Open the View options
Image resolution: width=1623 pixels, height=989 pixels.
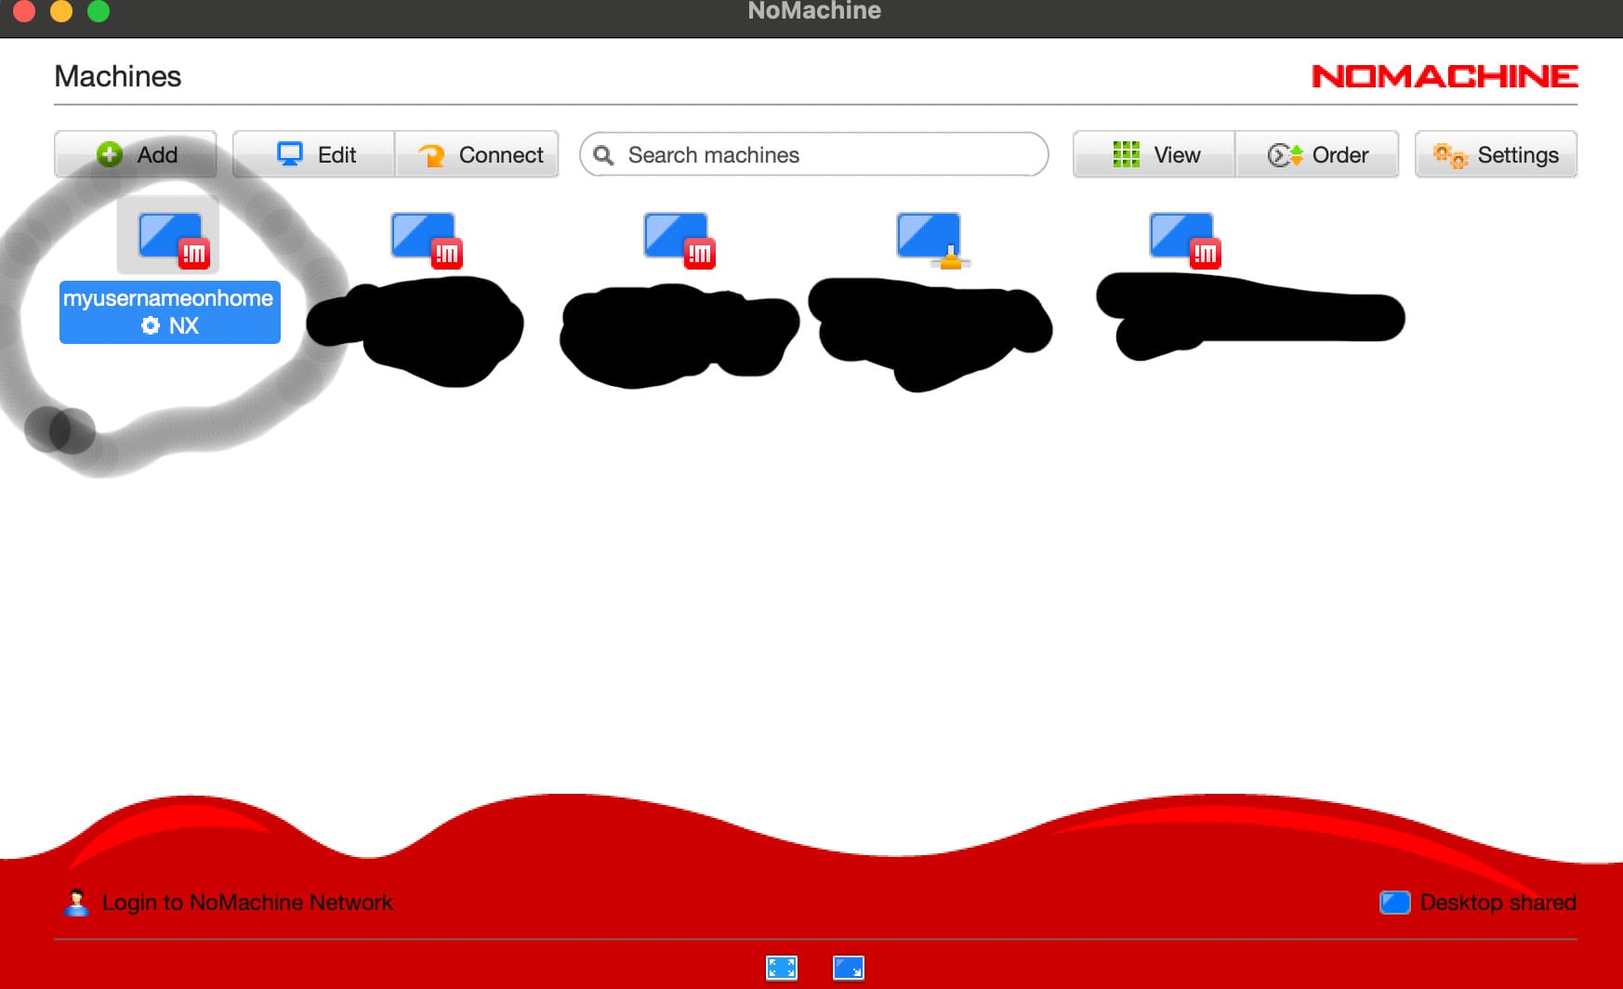point(1155,154)
